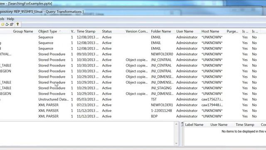
Task: Click Yes value in the NEWFOLDER1 row
Action: point(245,105)
